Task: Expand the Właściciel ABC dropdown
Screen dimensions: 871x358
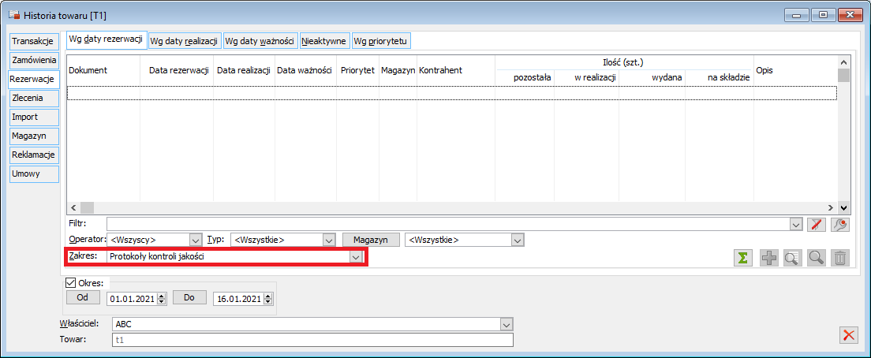Action: coord(505,323)
